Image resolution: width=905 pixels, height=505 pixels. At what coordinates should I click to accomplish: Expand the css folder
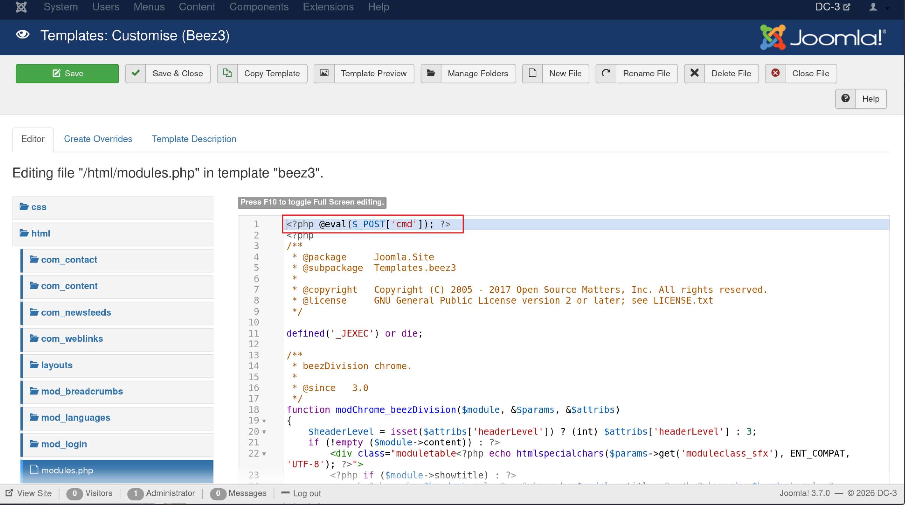pos(113,207)
